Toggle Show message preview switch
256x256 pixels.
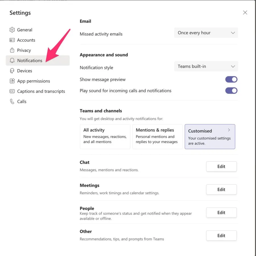click(231, 80)
